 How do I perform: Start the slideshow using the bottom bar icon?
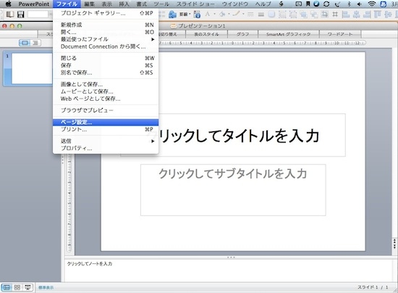(27, 287)
